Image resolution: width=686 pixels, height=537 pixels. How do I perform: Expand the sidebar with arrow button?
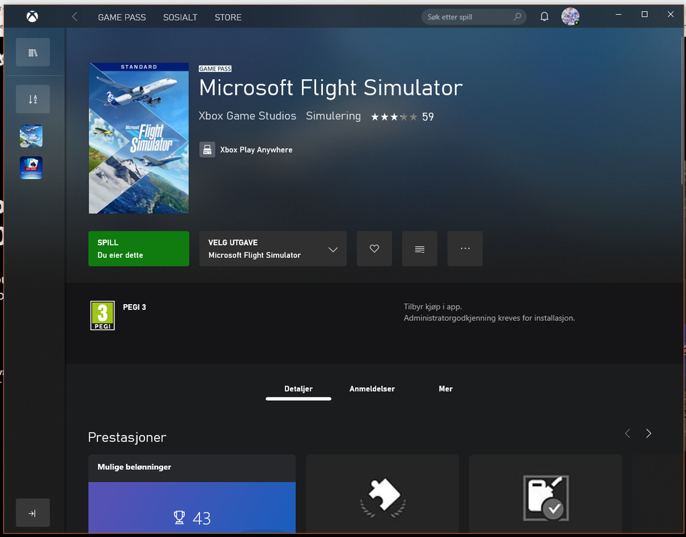pyautogui.click(x=33, y=513)
